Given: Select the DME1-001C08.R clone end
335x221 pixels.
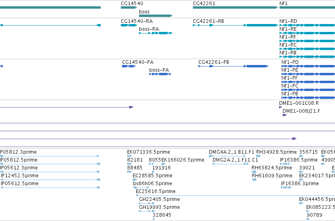Looking at the screenshot, I should pyautogui.click(x=281, y=107).
